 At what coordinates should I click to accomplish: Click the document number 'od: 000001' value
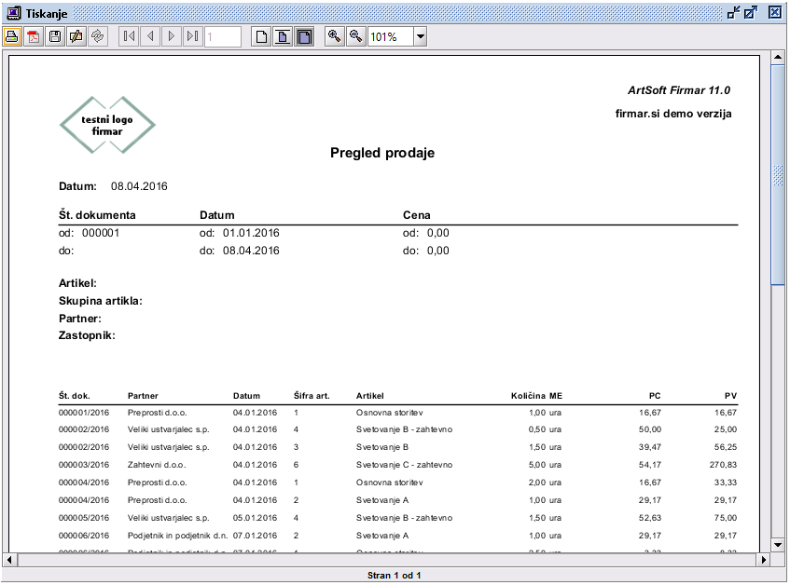pyautogui.click(x=90, y=233)
